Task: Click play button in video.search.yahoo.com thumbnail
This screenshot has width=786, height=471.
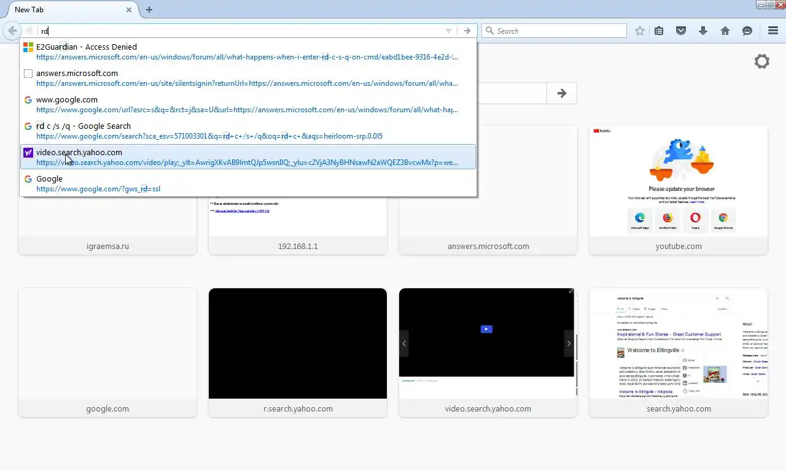Action: 486,329
